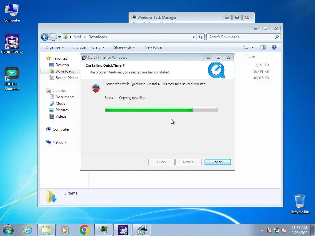
Task: Open the Recycle Bin
Action: 300,204
